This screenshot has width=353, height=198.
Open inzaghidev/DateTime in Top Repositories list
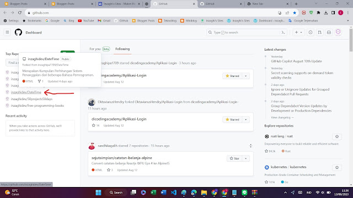26,92
